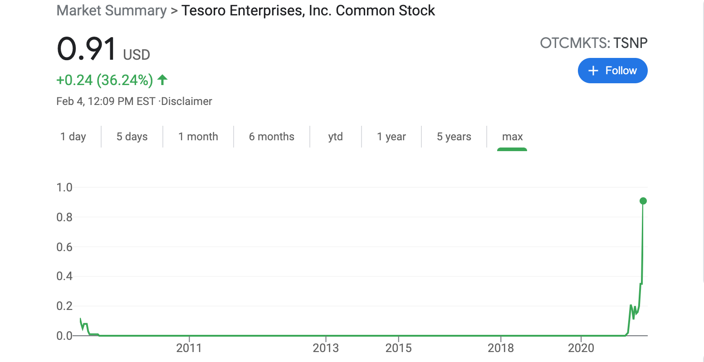Select the 1 month tab
This screenshot has width=704, height=362.
198,137
